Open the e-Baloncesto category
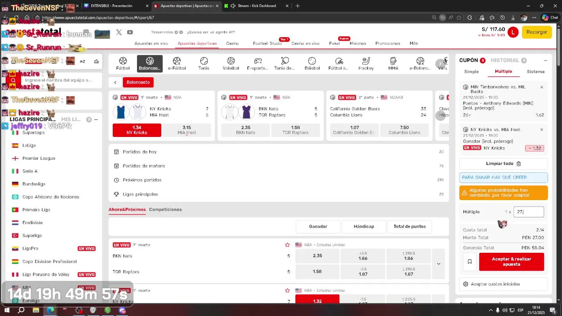562x316 pixels. point(420,64)
